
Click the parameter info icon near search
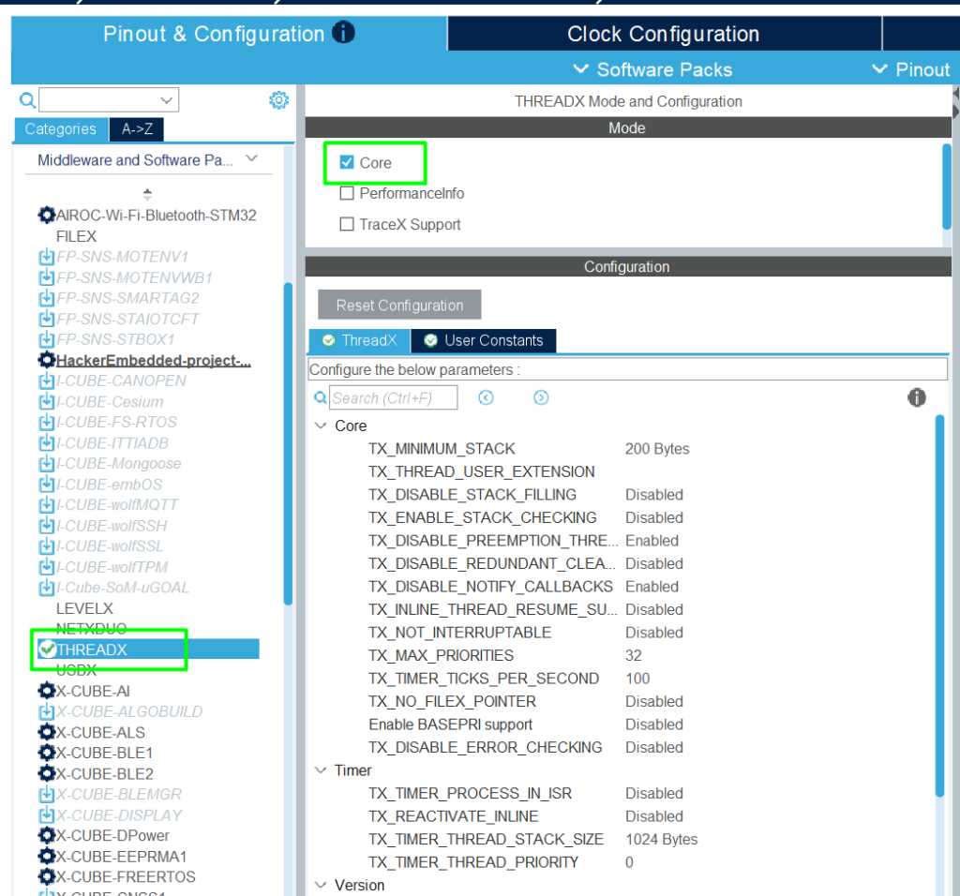(x=917, y=398)
